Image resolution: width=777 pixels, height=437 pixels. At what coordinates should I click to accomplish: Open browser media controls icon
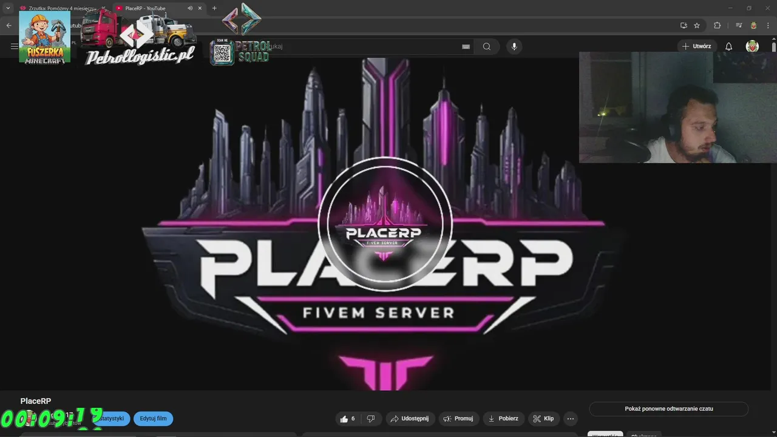(739, 25)
